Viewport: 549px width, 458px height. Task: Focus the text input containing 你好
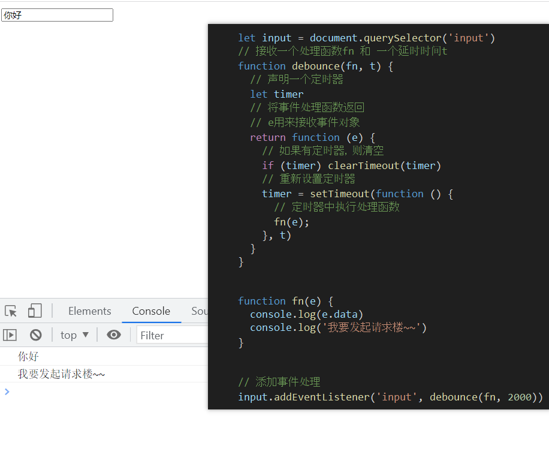point(57,15)
